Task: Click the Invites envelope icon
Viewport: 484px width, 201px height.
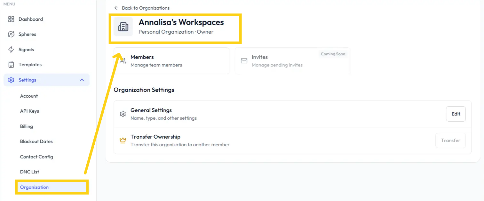Action: (x=244, y=61)
